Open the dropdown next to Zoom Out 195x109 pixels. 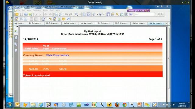(97, 15)
